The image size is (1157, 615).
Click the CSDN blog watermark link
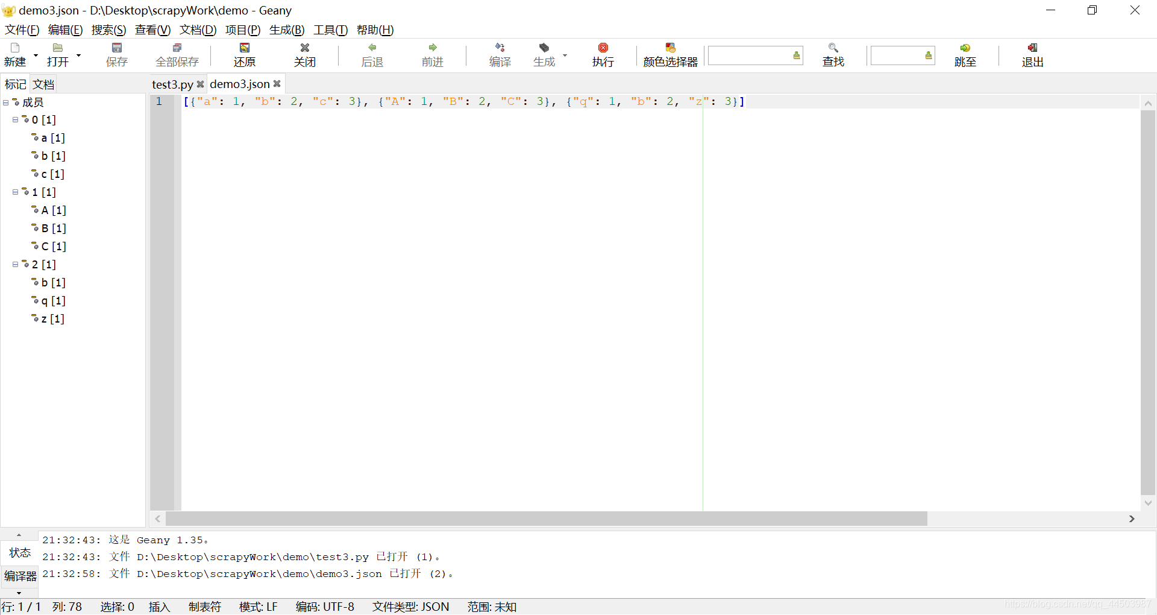coord(1079,602)
